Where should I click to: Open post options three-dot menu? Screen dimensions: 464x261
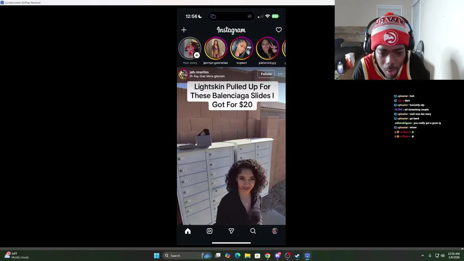[280, 74]
